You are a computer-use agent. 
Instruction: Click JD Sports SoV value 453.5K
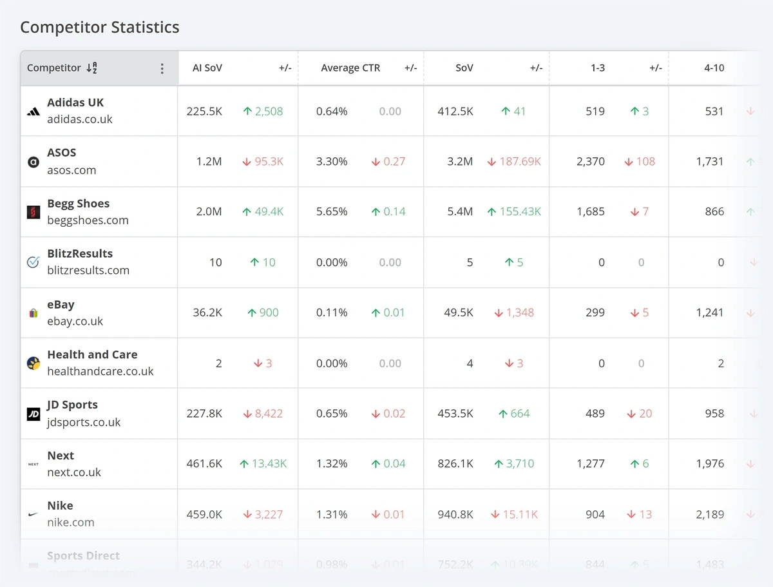tap(455, 414)
